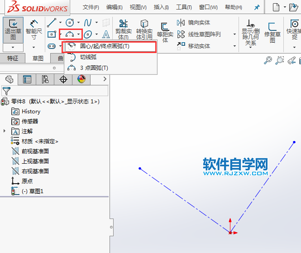
Task: Open the View (视图) menu
Action: coord(138,8)
